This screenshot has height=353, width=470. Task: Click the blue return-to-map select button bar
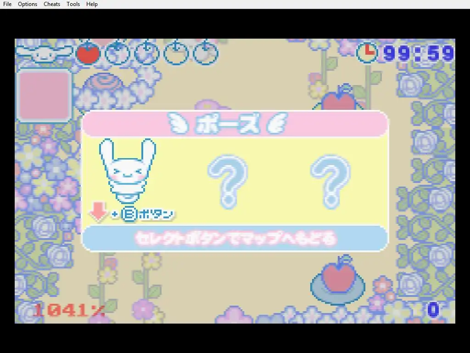235,239
